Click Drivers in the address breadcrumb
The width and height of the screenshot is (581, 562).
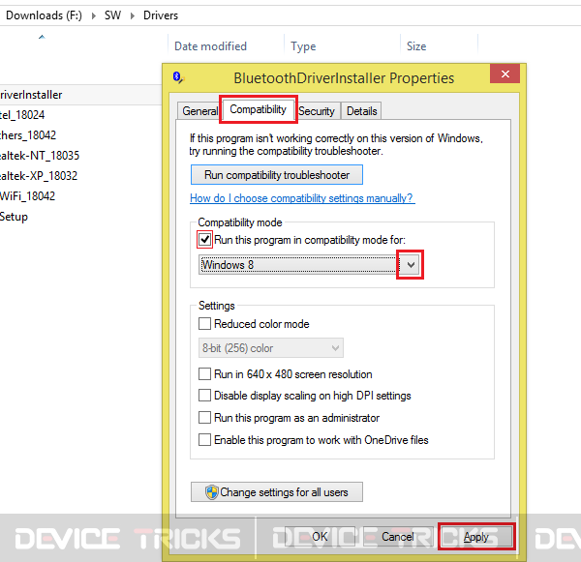(161, 15)
